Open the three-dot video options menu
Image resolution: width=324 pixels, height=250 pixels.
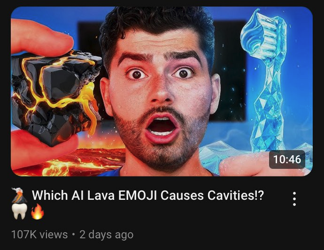(294, 199)
